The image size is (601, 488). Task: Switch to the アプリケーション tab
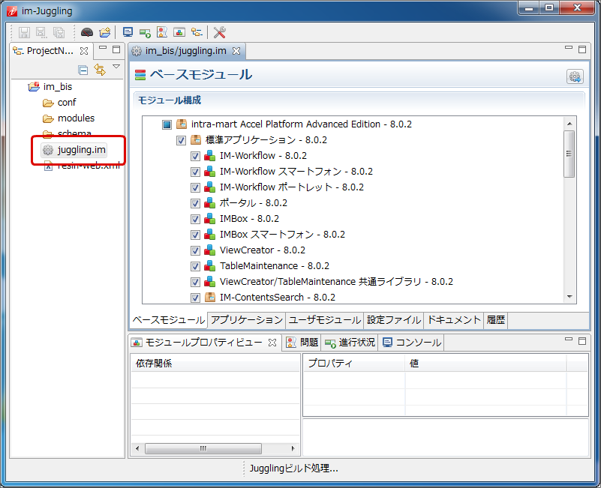coord(246,320)
